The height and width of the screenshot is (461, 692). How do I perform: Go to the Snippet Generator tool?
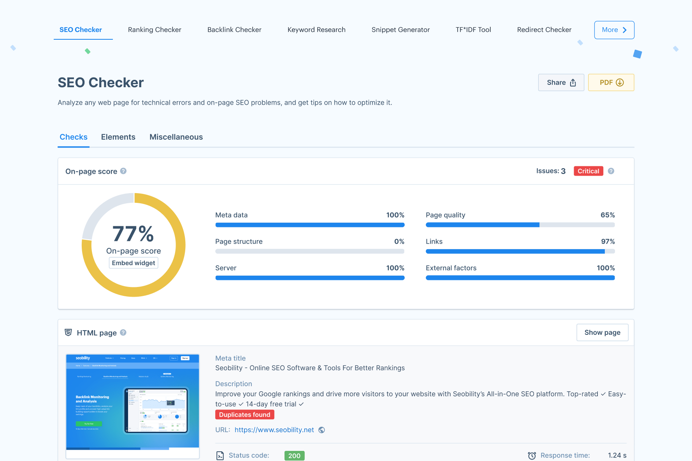[x=400, y=30]
